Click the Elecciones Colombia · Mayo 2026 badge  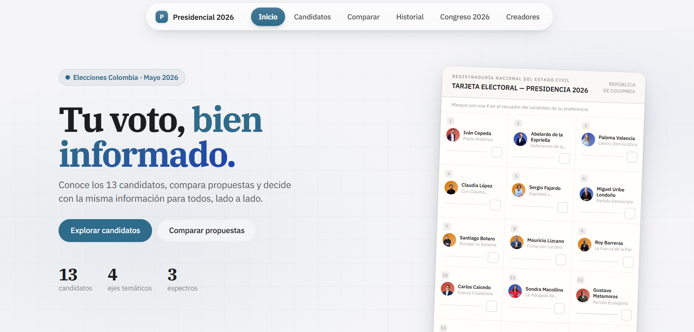coord(122,78)
